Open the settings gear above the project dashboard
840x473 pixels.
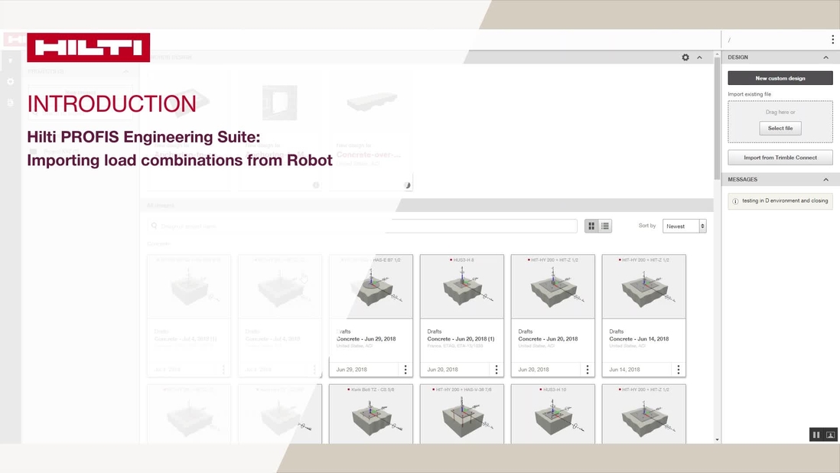(x=685, y=57)
